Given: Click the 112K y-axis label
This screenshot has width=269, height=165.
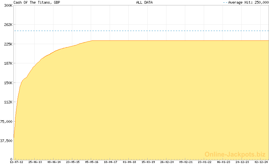Looking at the screenshot, I should coord(8,102).
